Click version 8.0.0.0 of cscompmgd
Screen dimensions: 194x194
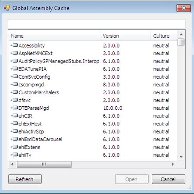[111, 85]
